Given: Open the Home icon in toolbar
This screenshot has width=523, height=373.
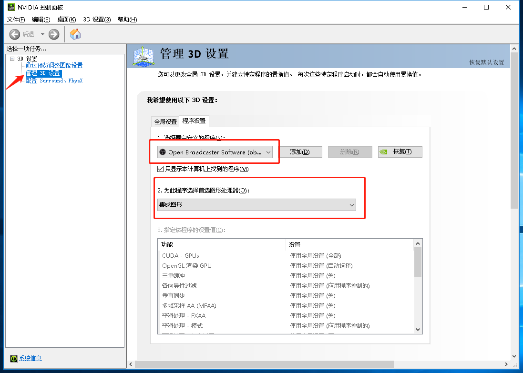Looking at the screenshot, I should pyautogui.click(x=75, y=34).
